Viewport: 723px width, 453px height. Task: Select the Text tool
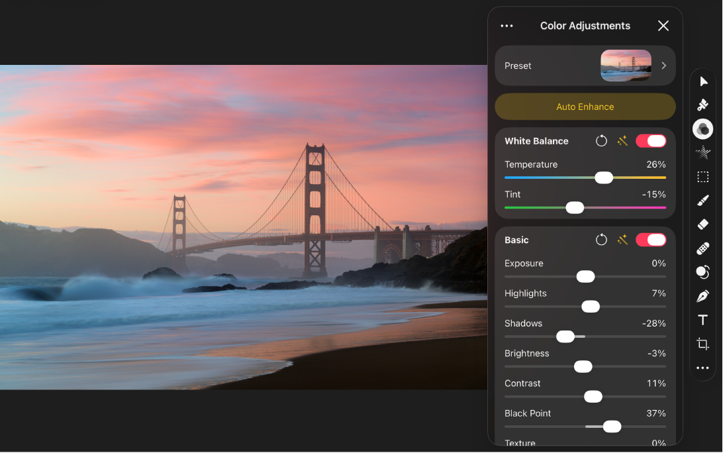[x=702, y=320]
